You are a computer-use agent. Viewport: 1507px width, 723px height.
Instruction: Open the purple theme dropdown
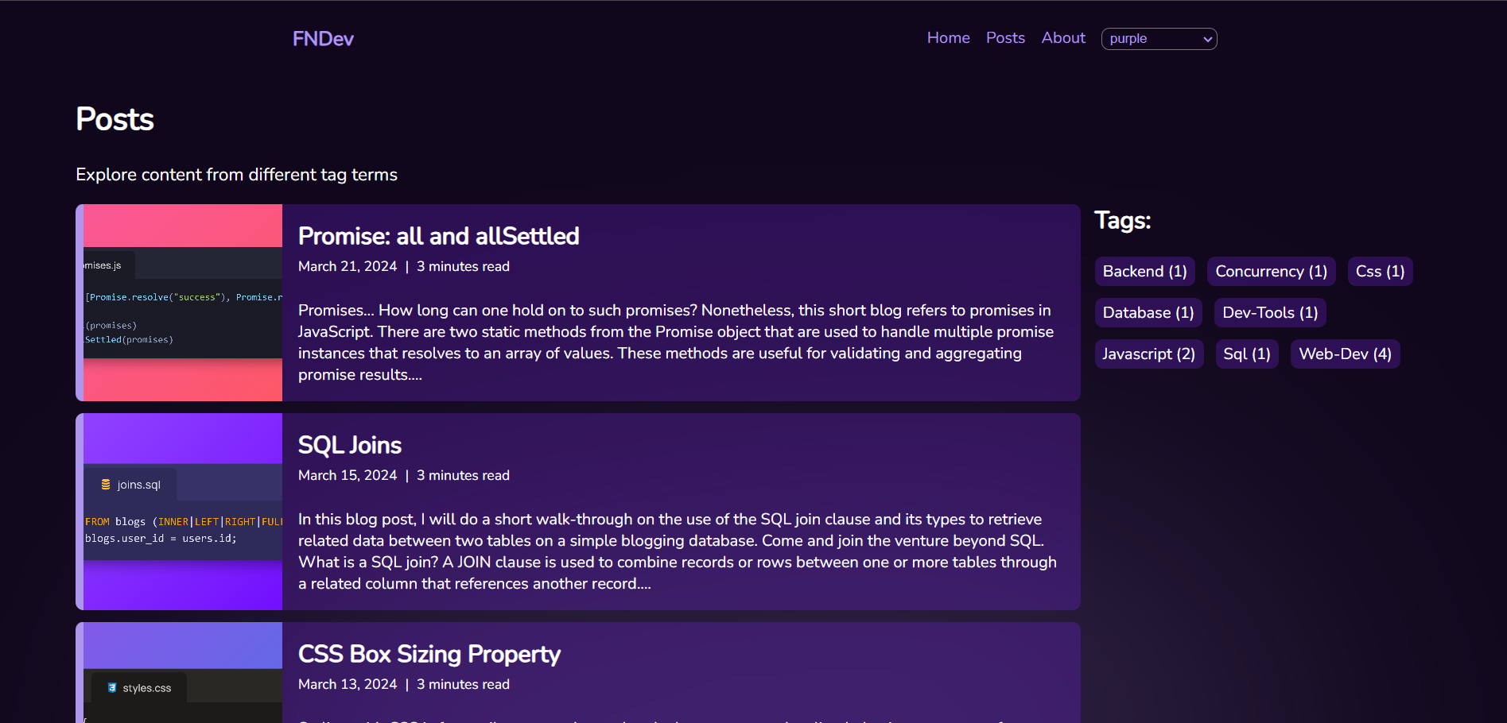click(x=1159, y=39)
